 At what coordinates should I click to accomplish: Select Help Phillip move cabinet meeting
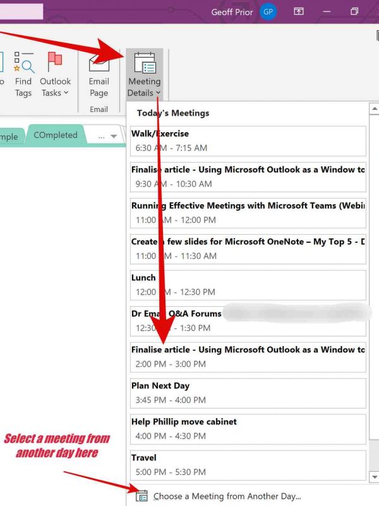coord(248,429)
